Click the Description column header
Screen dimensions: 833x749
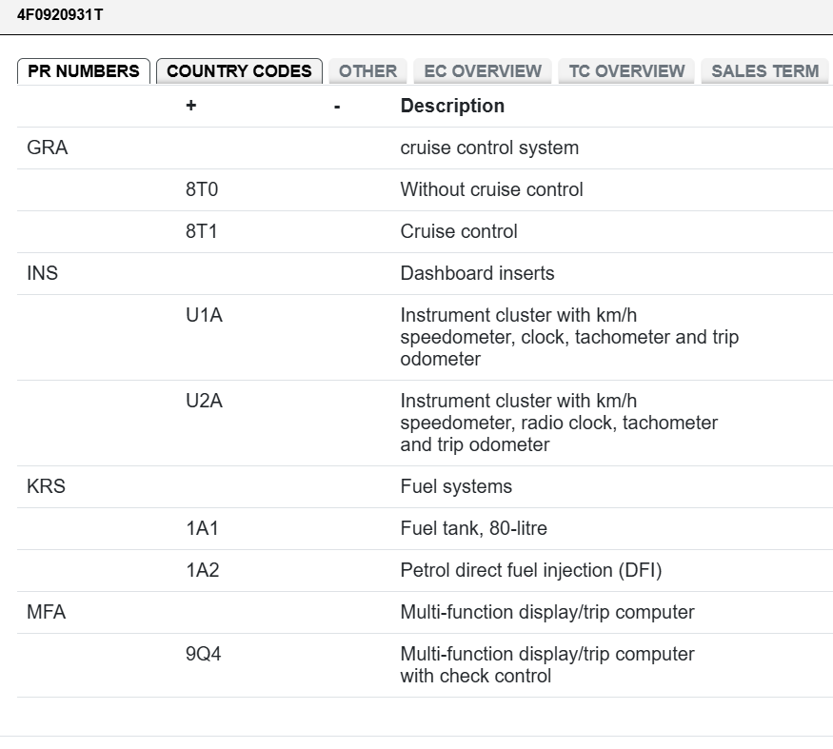pyautogui.click(x=452, y=106)
